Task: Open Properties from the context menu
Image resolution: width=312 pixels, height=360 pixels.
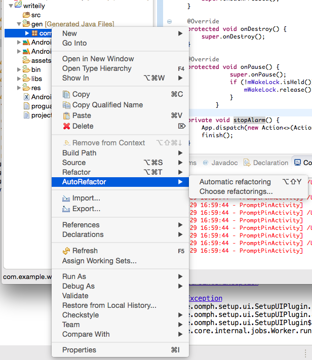Action: 79,350
